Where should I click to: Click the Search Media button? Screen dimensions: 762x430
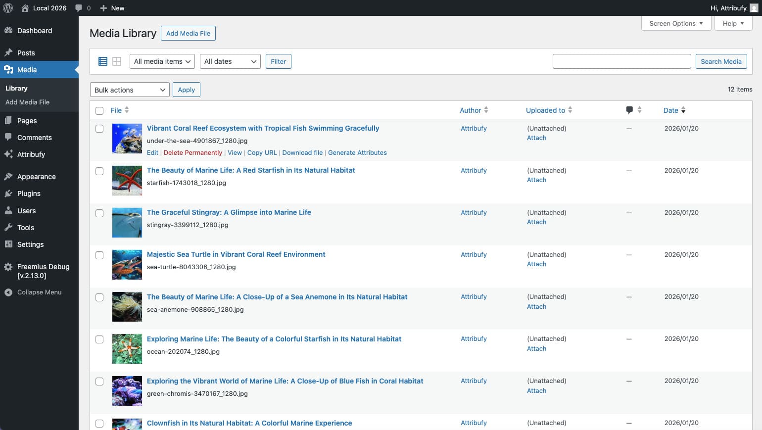[721, 61]
